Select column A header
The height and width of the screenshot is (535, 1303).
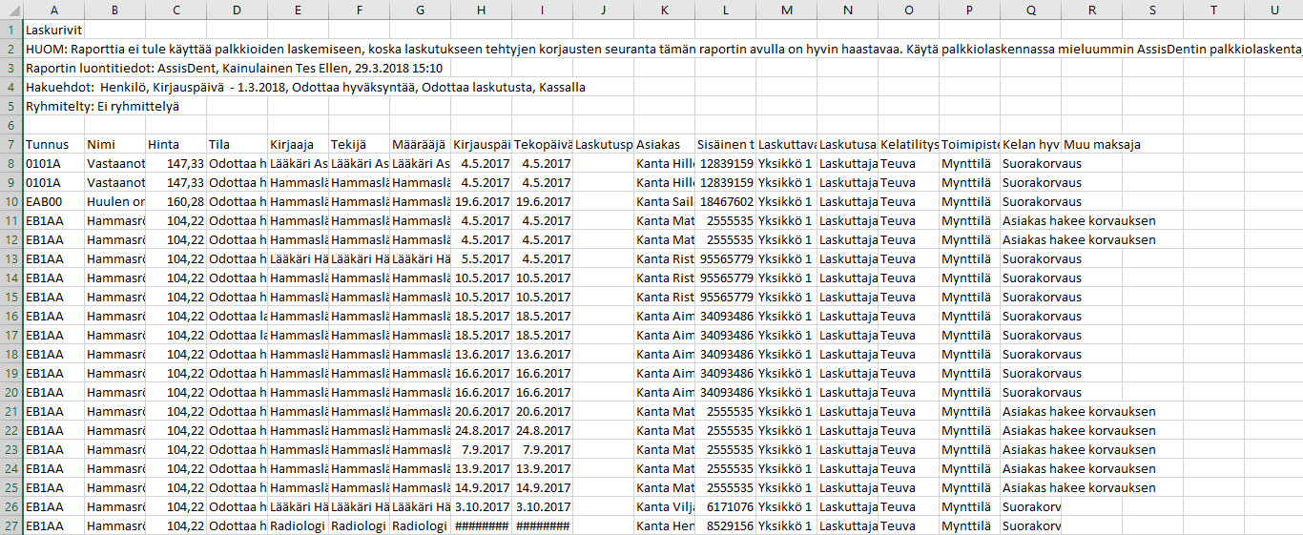point(53,10)
